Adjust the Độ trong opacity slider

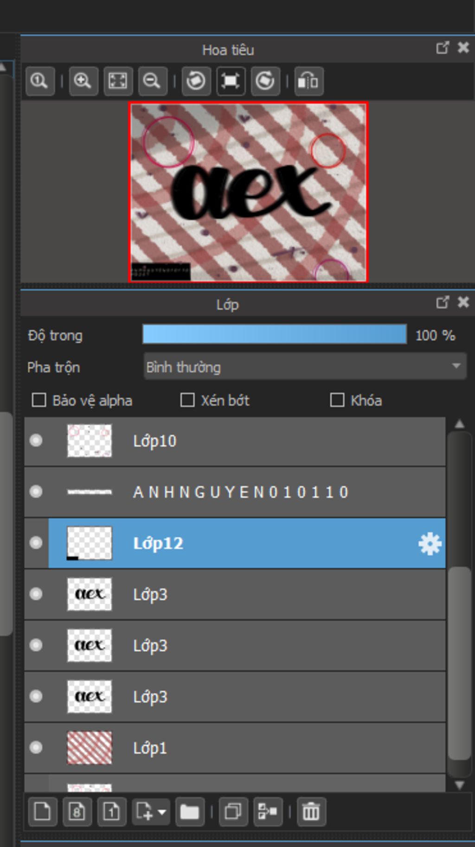[275, 334]
